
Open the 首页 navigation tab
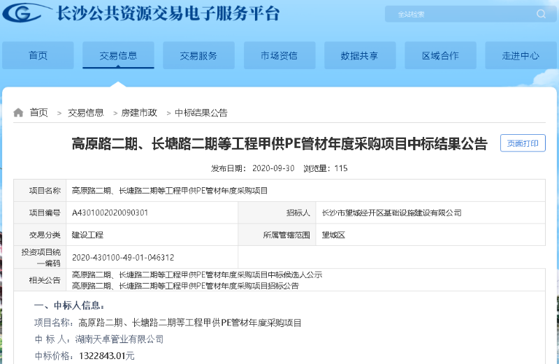pos(38,56)
